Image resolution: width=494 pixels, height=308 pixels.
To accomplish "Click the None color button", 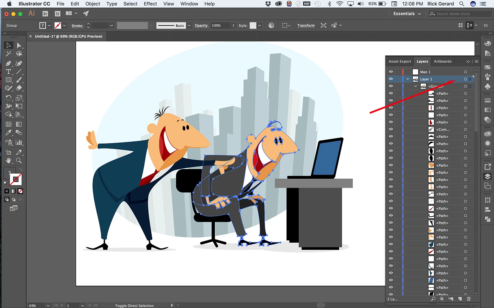I will [21, 191].
